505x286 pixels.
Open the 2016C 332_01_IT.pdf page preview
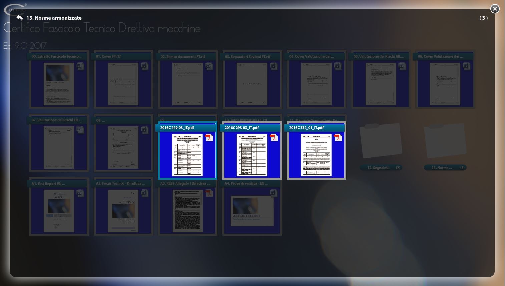[316, 155]
